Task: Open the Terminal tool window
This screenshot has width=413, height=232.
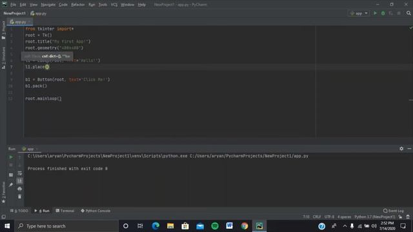Action: pyautogui.click(x=65, y=211)
